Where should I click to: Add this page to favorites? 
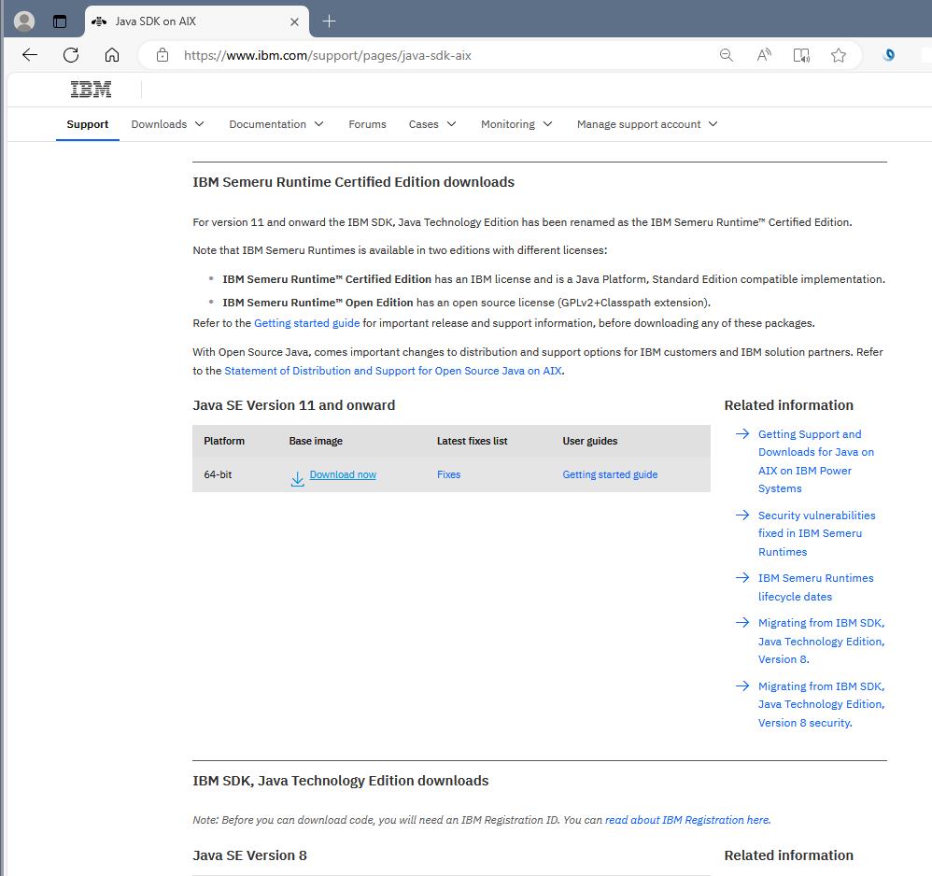point(838,55)
